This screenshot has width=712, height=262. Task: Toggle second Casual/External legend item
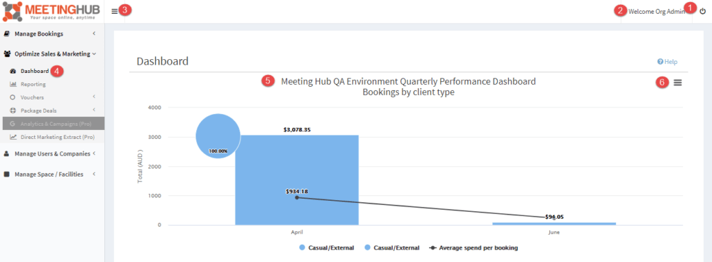click(x=391, y=248)
